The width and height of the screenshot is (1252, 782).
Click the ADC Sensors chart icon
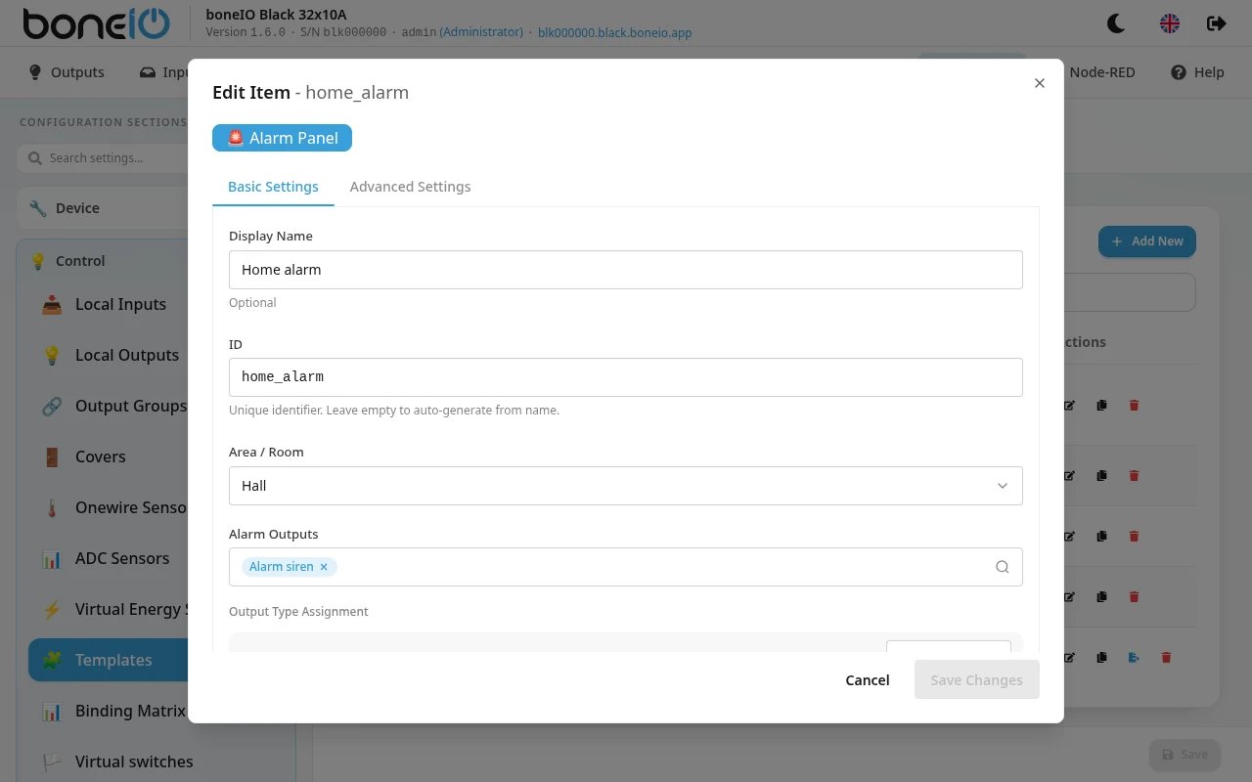tap(52, 558)
